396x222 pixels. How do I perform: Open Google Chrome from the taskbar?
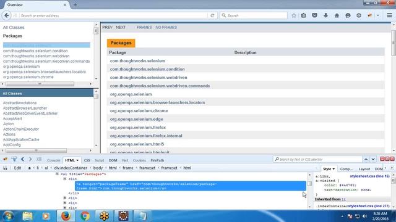pyautogui.click(x=85, y=216)
